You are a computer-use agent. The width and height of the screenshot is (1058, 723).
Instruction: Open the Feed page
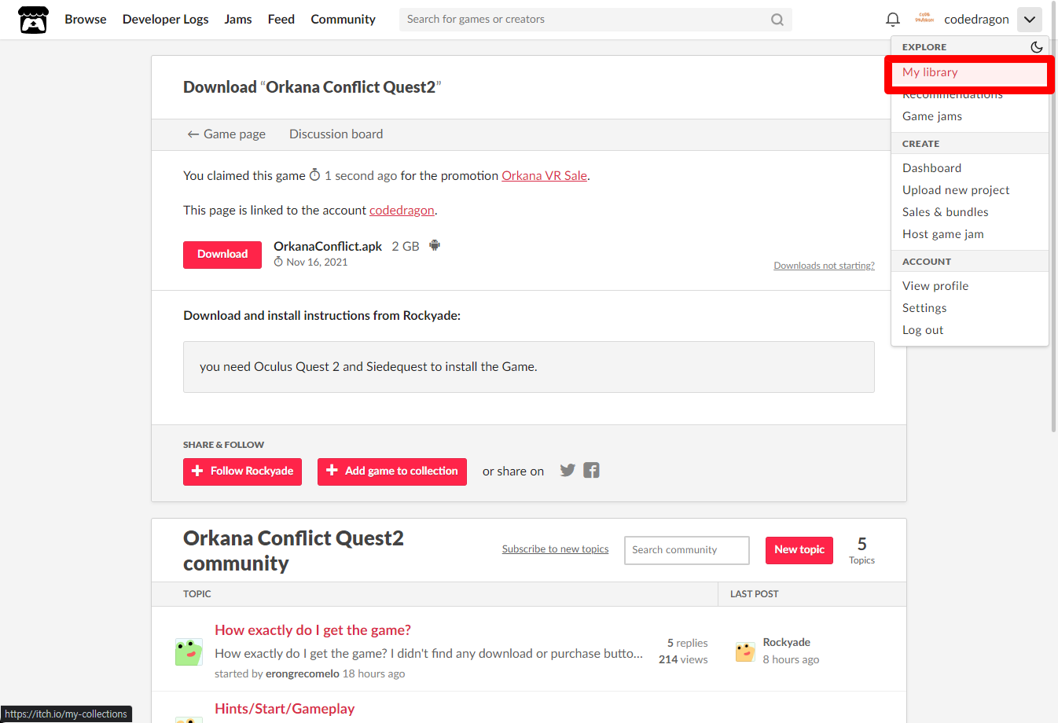click(281, 20)
